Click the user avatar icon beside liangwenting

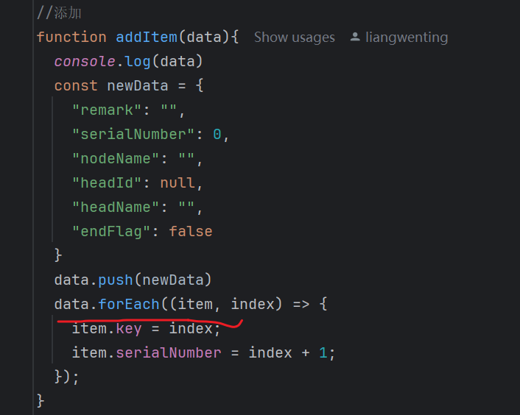point(355,37)
